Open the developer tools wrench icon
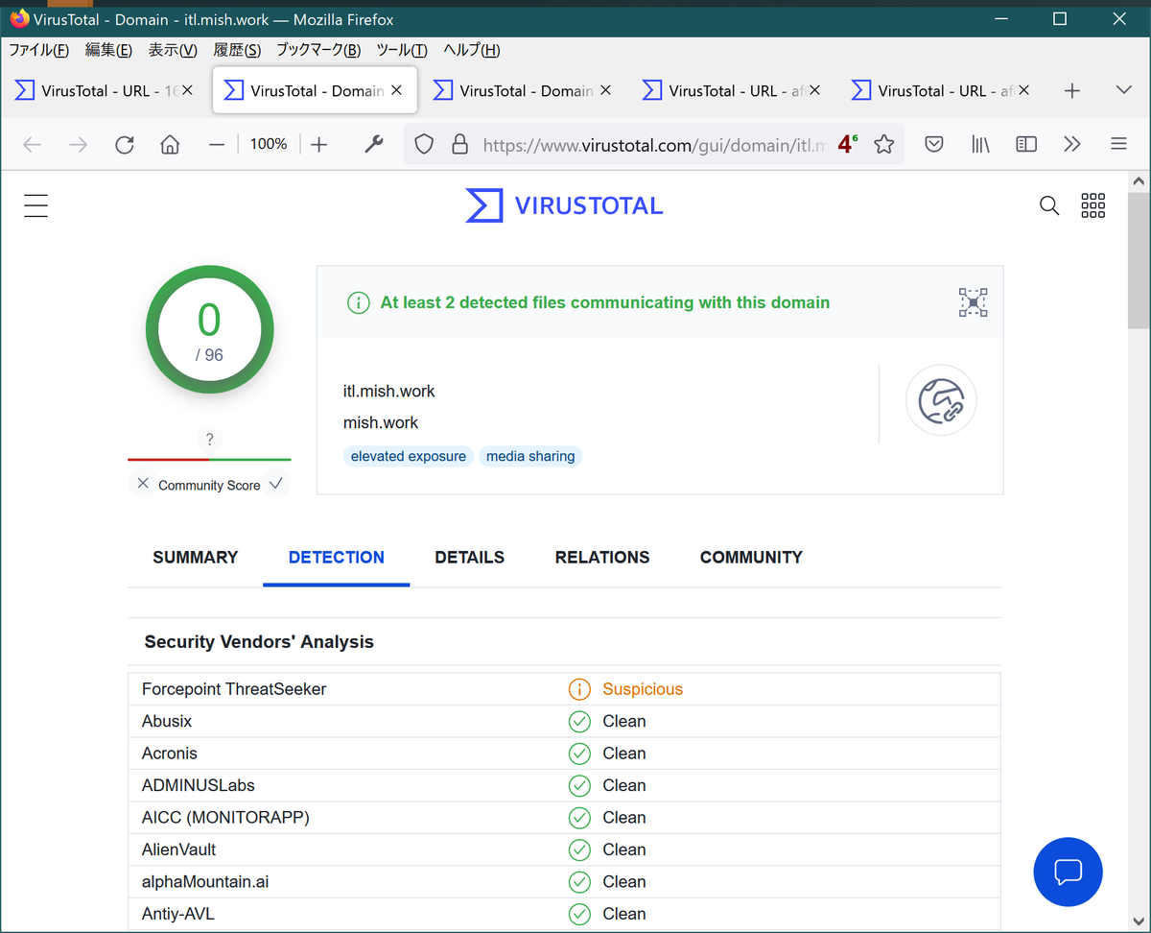Screen dimensions: 1151x933 click(374, 144)
